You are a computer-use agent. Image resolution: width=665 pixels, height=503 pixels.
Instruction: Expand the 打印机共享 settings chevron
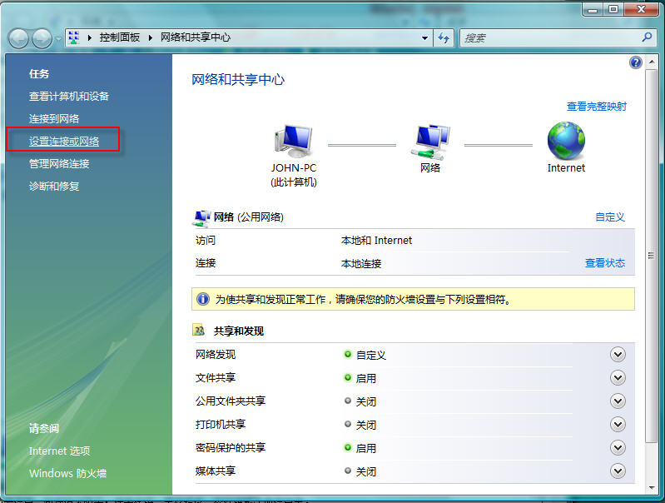tap(618, 425)
